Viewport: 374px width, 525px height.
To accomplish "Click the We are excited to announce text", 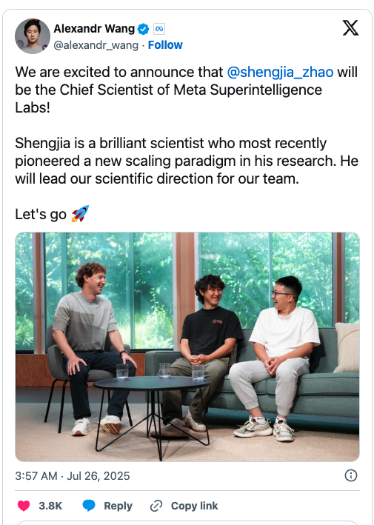I will (x=119, y=73).
